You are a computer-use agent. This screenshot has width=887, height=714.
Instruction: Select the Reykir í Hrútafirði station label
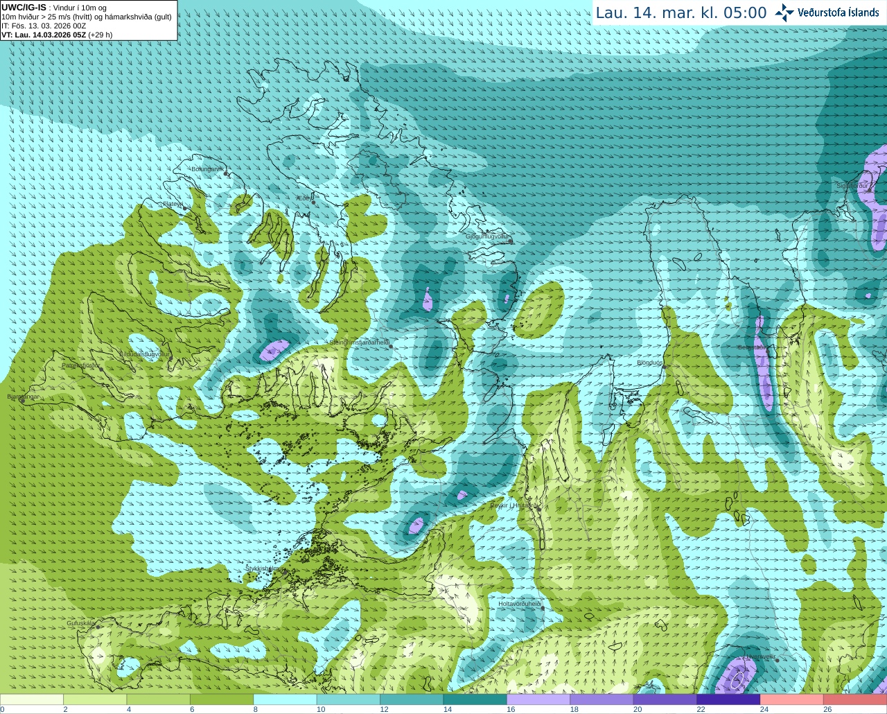(514, 505)
